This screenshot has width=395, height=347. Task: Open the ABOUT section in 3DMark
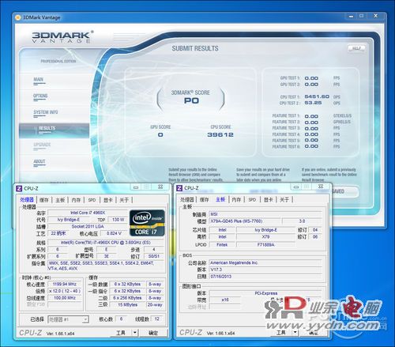[39, 161]
